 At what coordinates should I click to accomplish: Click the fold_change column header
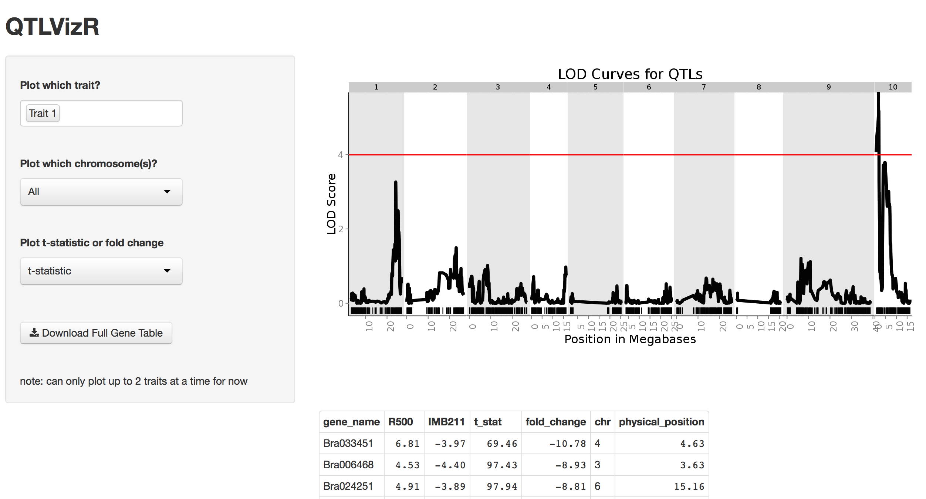(555, 422)
